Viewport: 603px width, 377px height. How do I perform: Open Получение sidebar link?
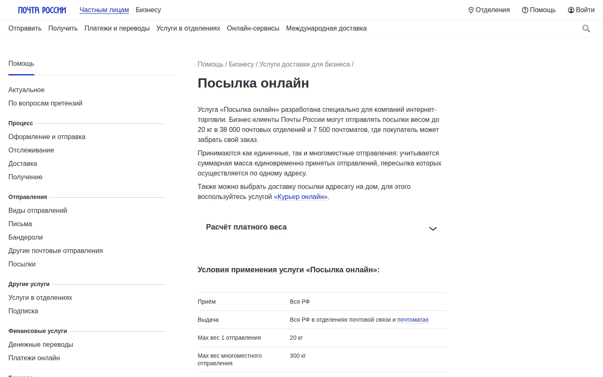pos(25,177)
